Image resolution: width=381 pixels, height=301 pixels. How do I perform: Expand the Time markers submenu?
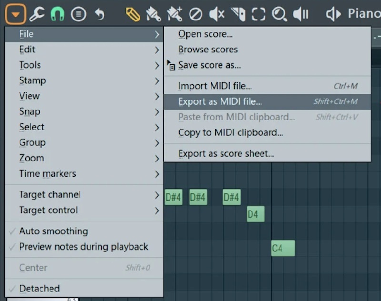(x=48, y=174)
